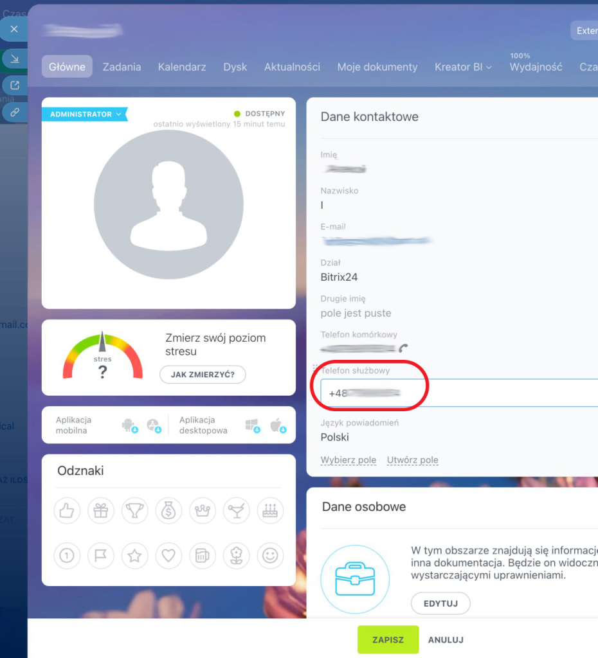Go to the Moje dokumenty tab
This screenshot has height=658, width=598.
pyautogui.click(x=377, y=67)
